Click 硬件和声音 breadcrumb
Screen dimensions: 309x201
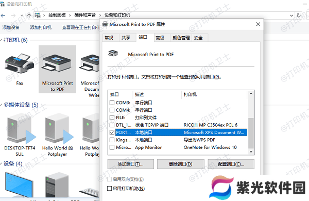click(85, 15)
